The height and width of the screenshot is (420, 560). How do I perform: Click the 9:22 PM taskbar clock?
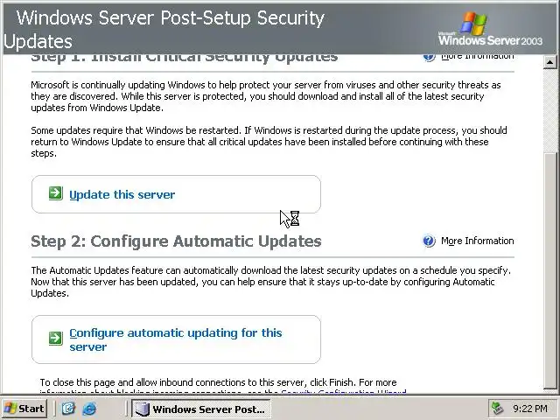coord(530,409)
